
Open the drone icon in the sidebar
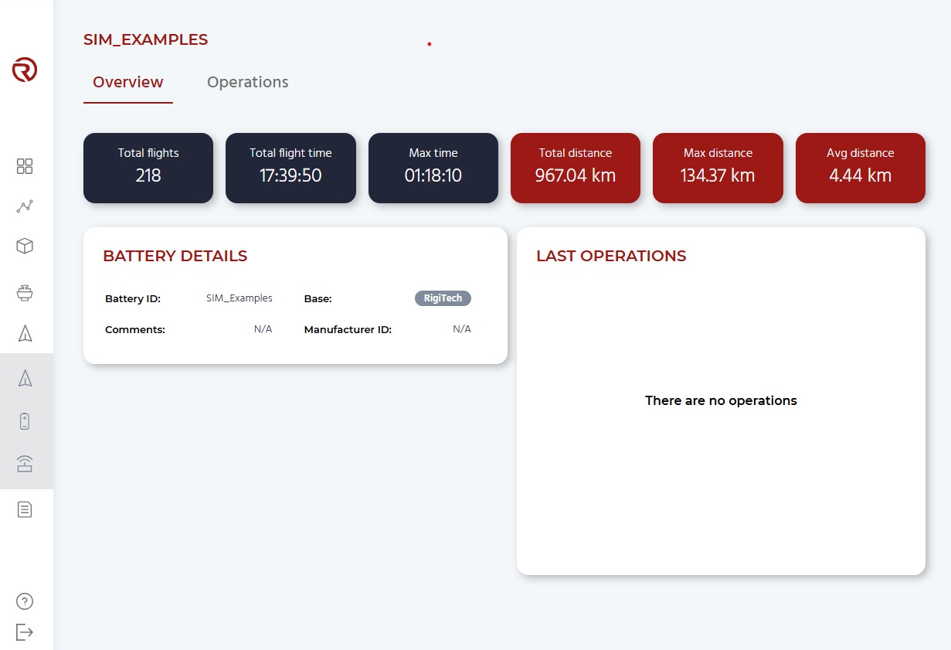25,292
